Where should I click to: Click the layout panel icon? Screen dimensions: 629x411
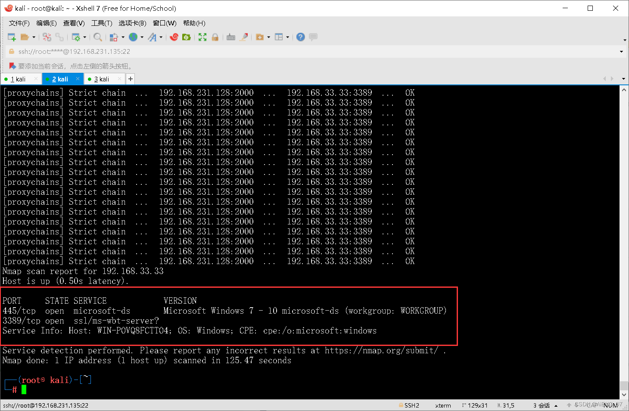pos(279,37)
